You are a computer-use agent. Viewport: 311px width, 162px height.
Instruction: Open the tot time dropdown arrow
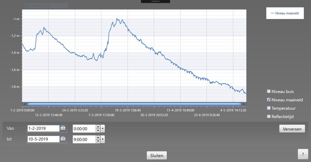click(x=103, y=139)
